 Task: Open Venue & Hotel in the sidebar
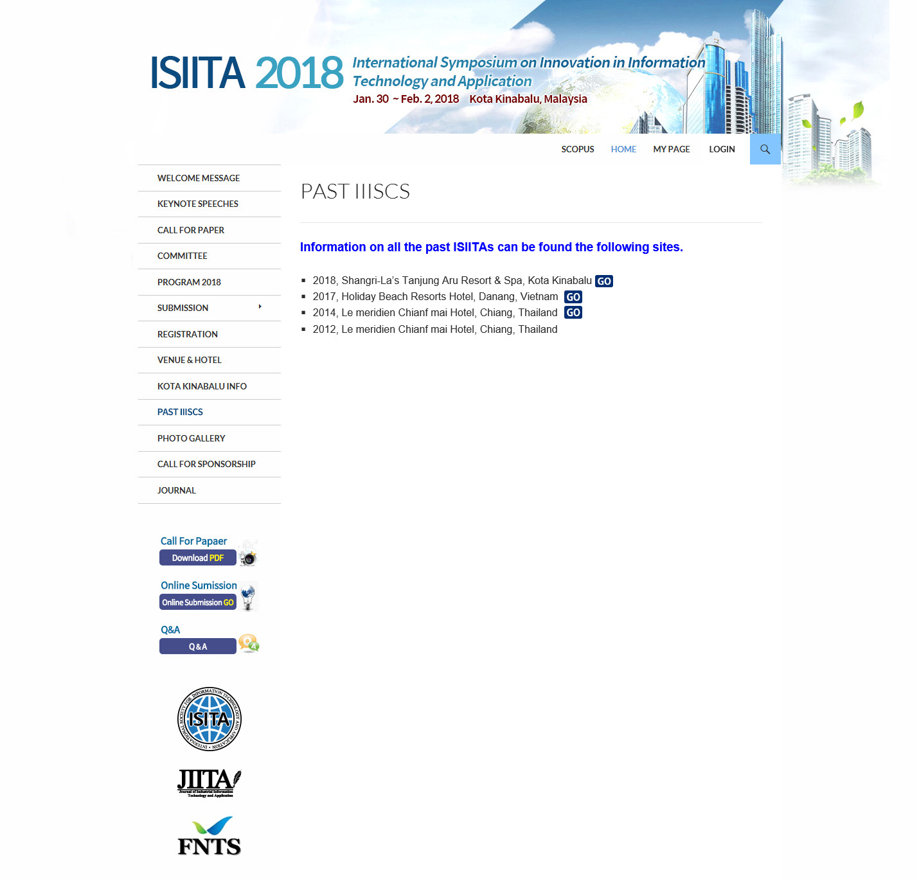coord(210,360)
